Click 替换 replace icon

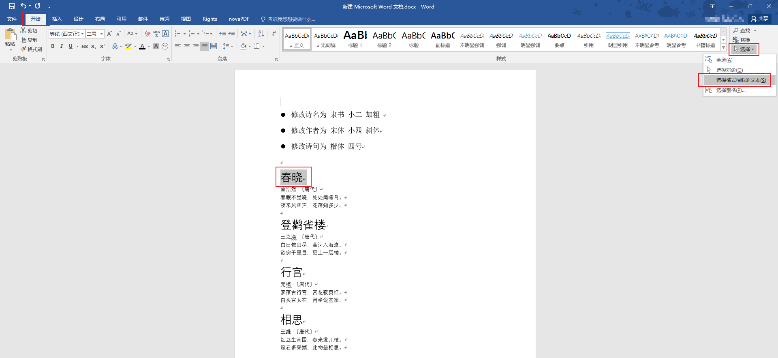click(x=741, y=40)
